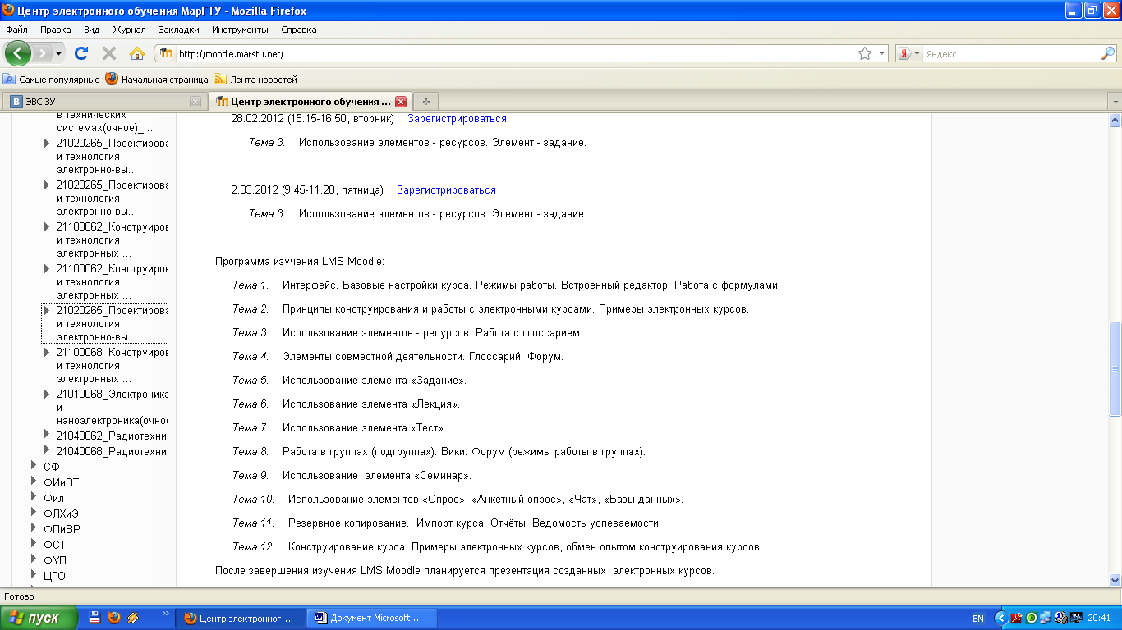Click the Stop loading button
Viewport: 1122px width, 630px height.
tap(108, 53)
